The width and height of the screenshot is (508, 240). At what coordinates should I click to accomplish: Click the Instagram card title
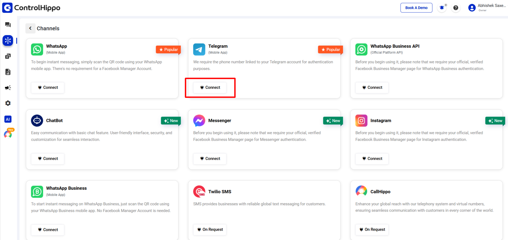(381, 121)
